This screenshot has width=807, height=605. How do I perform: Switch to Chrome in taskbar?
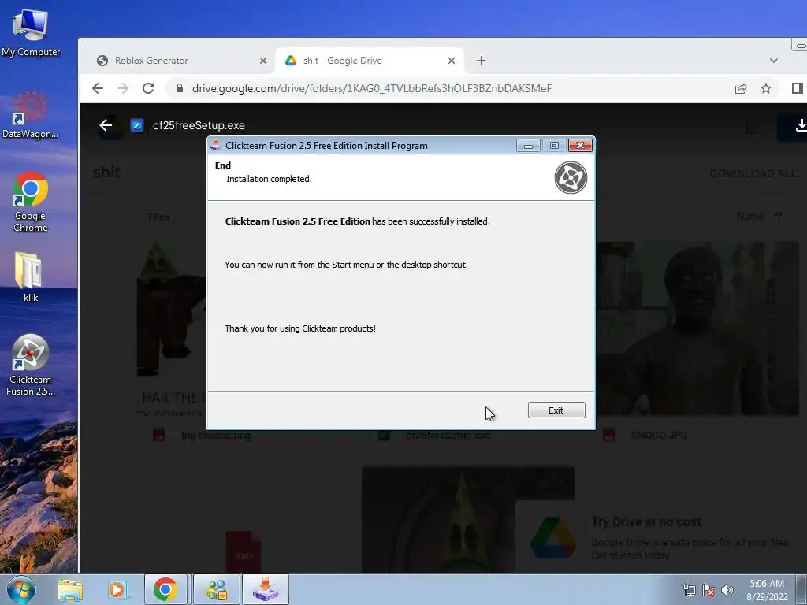165,589
